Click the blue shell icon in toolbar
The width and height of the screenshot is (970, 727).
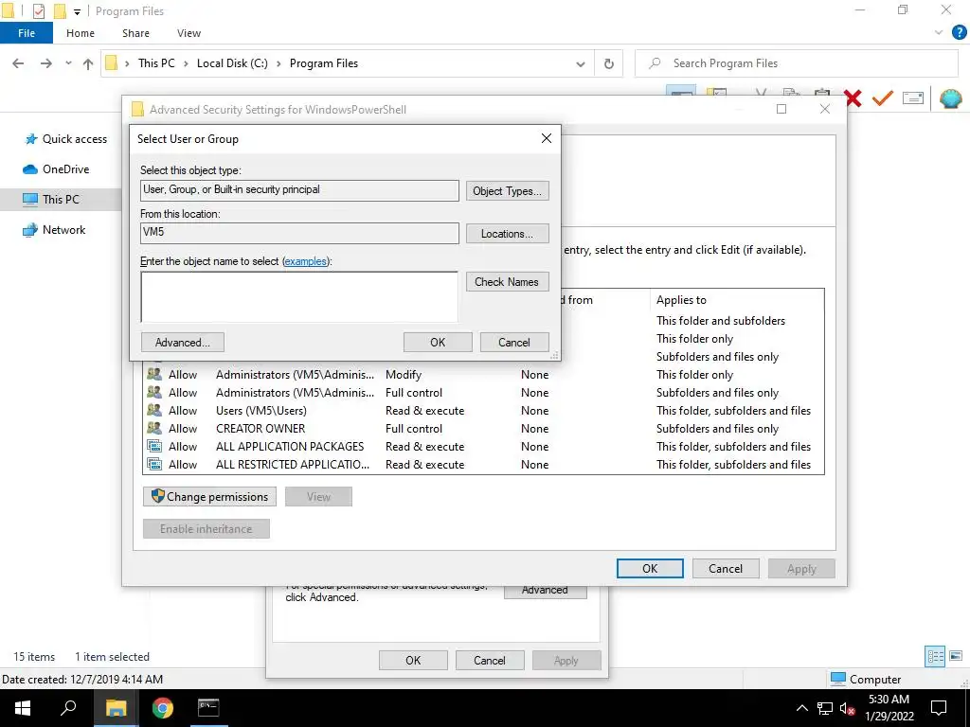click(951, 98)
